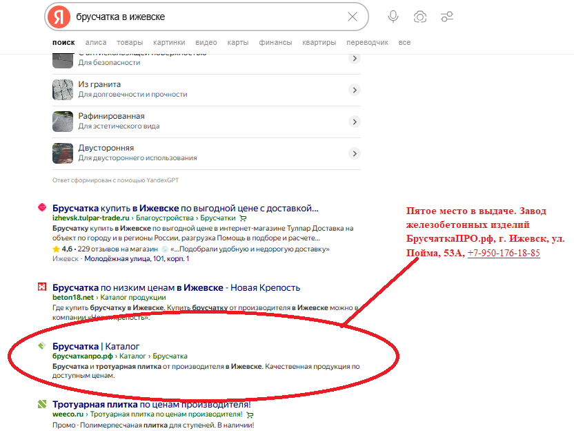Image resolution: width=574 pixels, height=431 pixels.
Task: Expand the Двусторонняя chevron
Action: pos(355,153)
